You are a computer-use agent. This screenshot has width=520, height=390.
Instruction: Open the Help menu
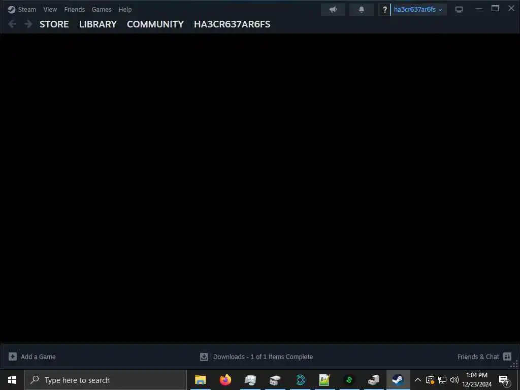[x=125, y=10]
